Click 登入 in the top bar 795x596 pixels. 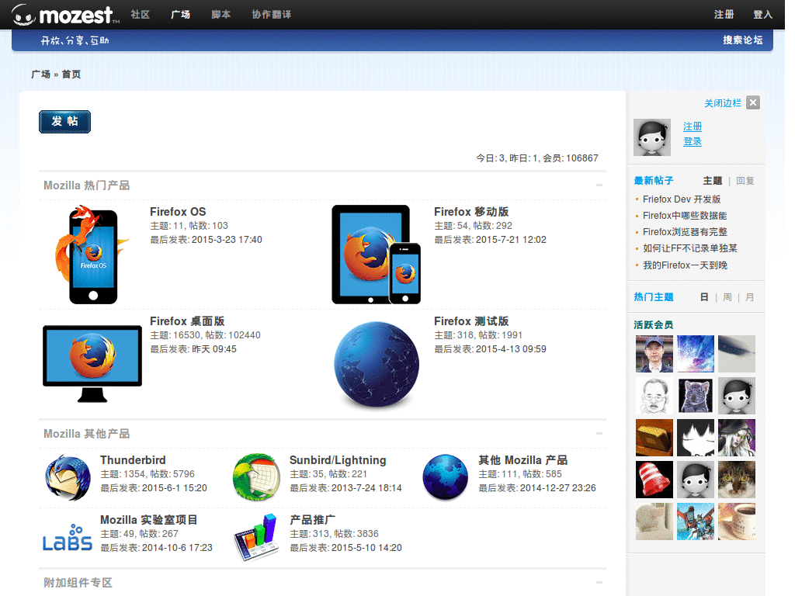(762, 15)
